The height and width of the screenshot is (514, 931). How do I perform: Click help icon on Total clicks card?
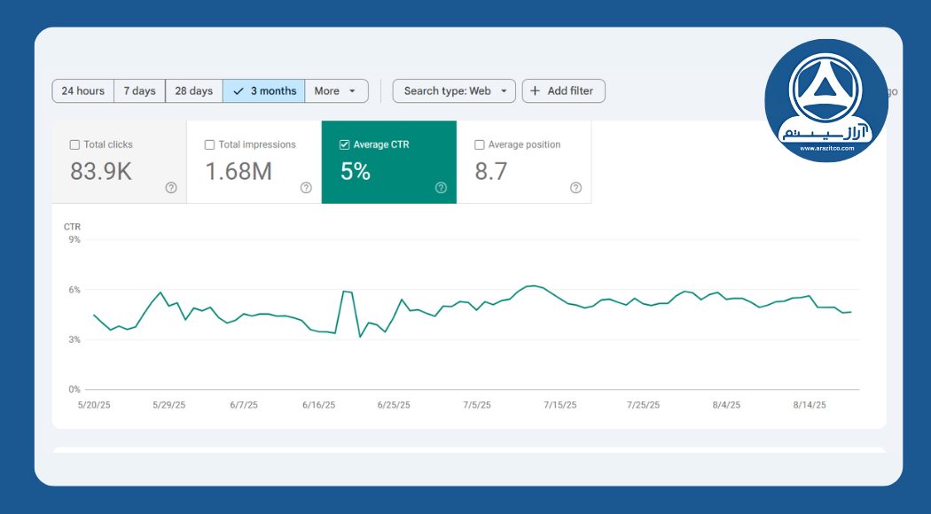pyautogui.click(x=171, y=188)
